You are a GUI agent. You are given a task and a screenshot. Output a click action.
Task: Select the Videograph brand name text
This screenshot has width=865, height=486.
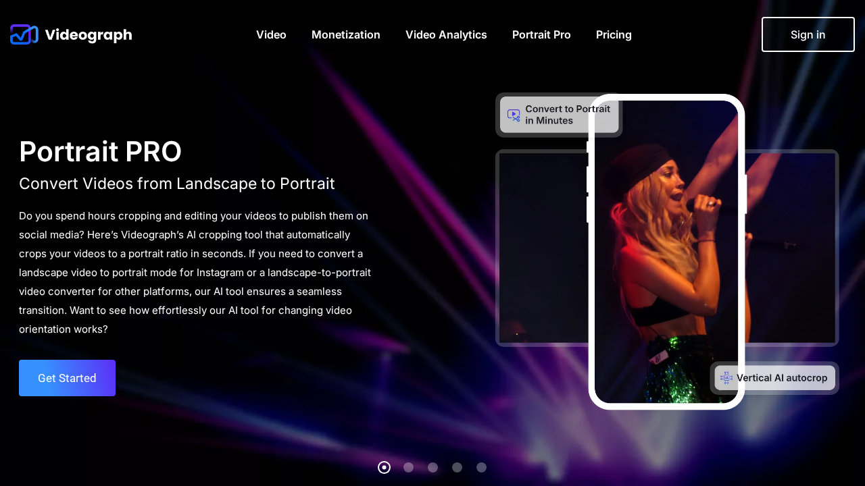(88, 34)
